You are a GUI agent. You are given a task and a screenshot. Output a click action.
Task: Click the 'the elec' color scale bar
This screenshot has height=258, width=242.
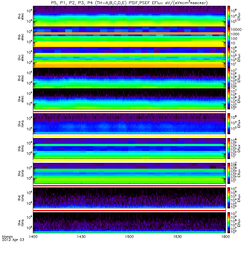(229, 99)
